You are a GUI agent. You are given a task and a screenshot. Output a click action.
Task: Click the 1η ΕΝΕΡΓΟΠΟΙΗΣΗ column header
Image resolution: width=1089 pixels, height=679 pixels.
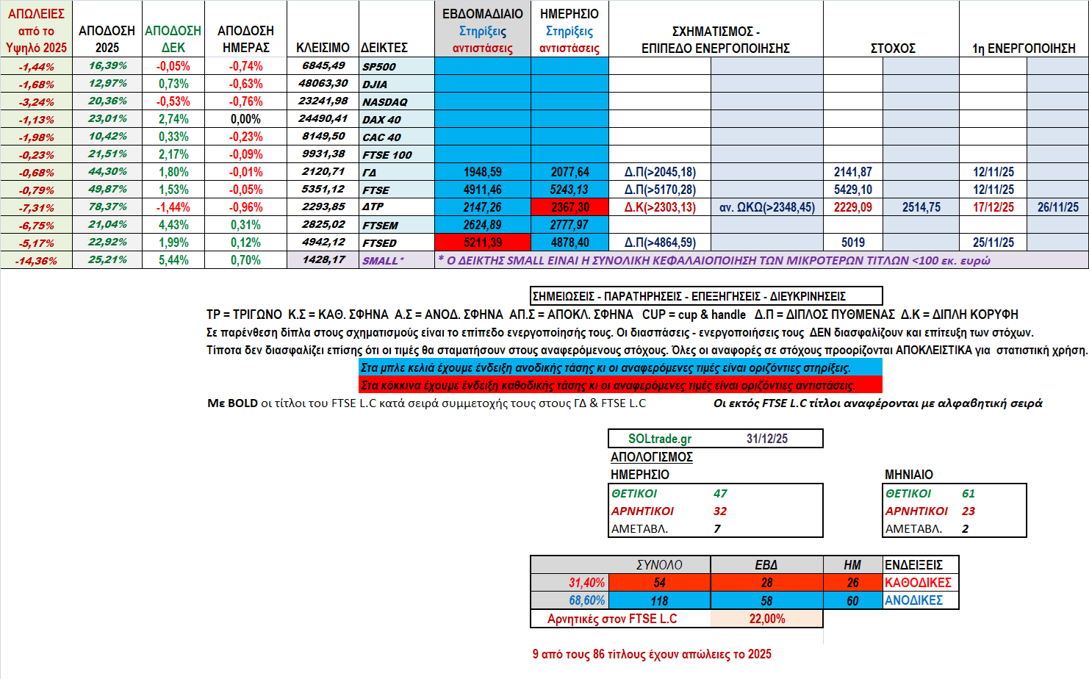[1024, 48]
